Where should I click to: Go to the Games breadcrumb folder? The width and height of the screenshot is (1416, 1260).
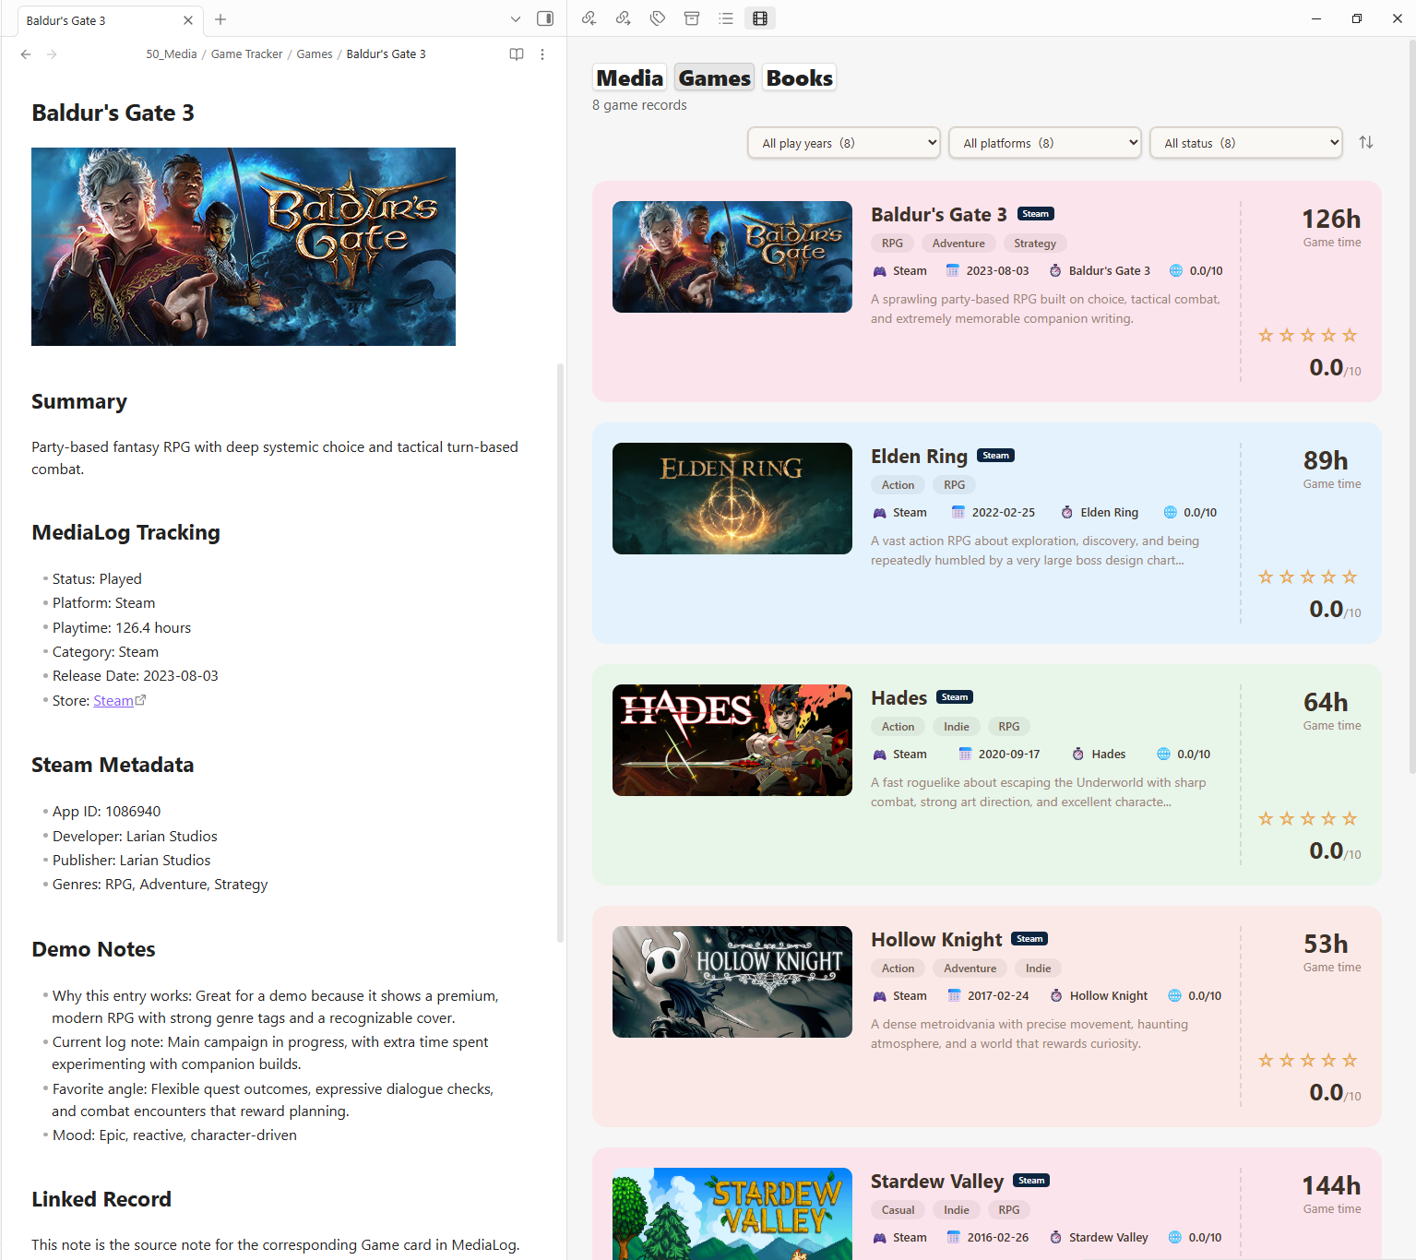tap(315, 54)
